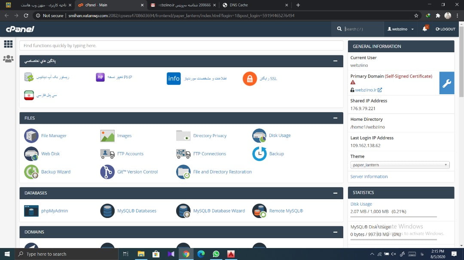Click the wrench icon beside Primary Domain

[x=446, y=83]
